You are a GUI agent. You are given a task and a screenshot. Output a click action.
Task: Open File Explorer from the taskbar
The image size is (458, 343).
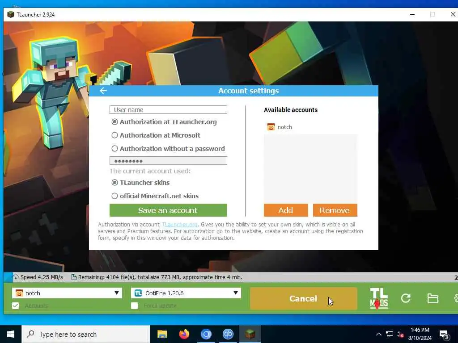[162, 334]
